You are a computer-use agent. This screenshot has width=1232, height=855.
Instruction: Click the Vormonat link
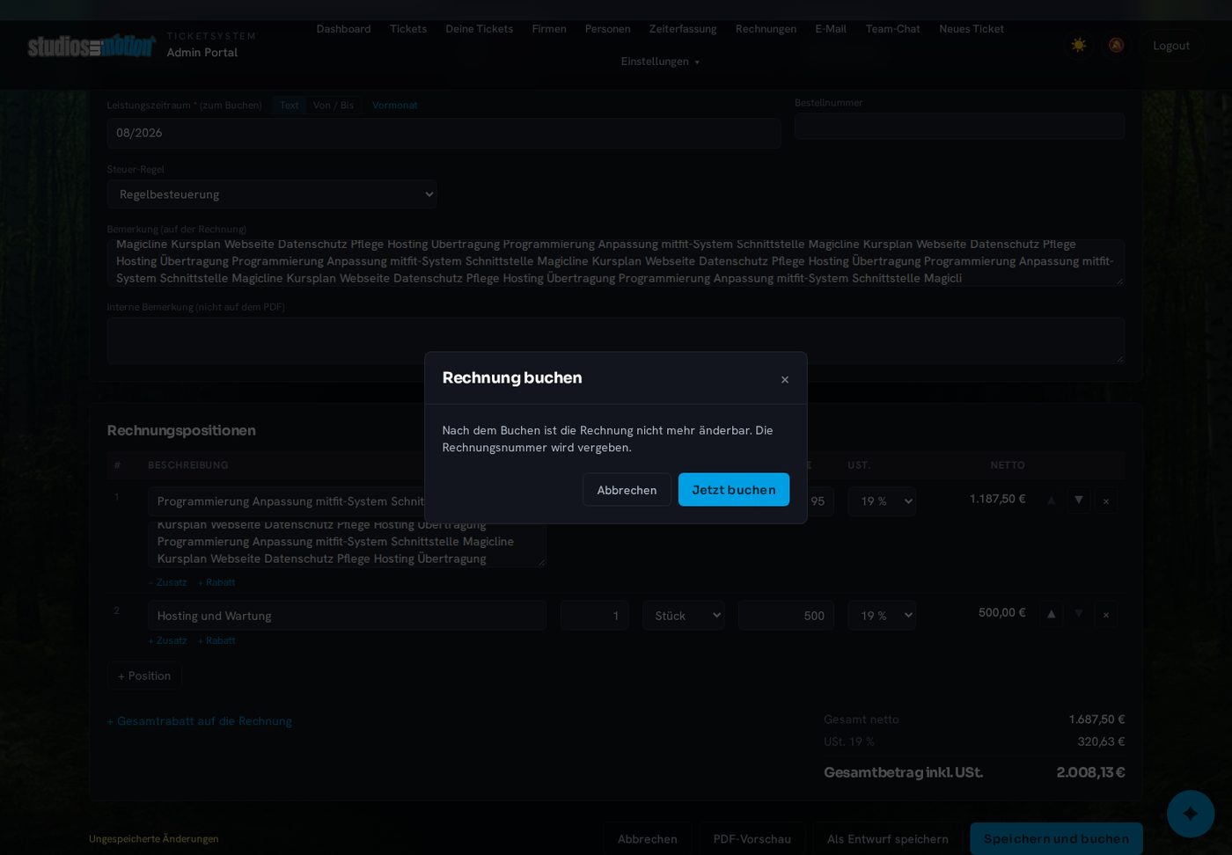395,106
